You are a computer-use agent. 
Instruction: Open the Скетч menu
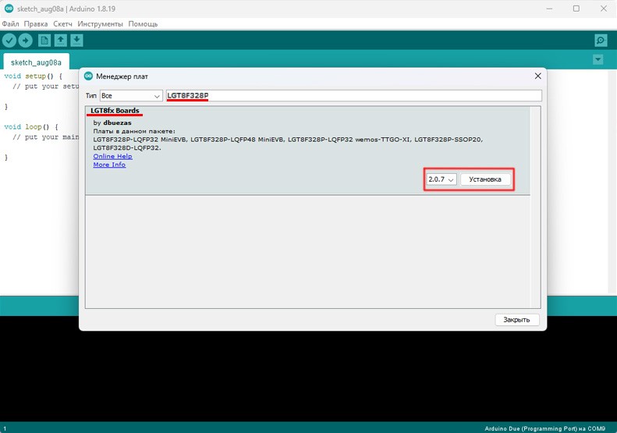pyautogui.click(x=63, y=24)
